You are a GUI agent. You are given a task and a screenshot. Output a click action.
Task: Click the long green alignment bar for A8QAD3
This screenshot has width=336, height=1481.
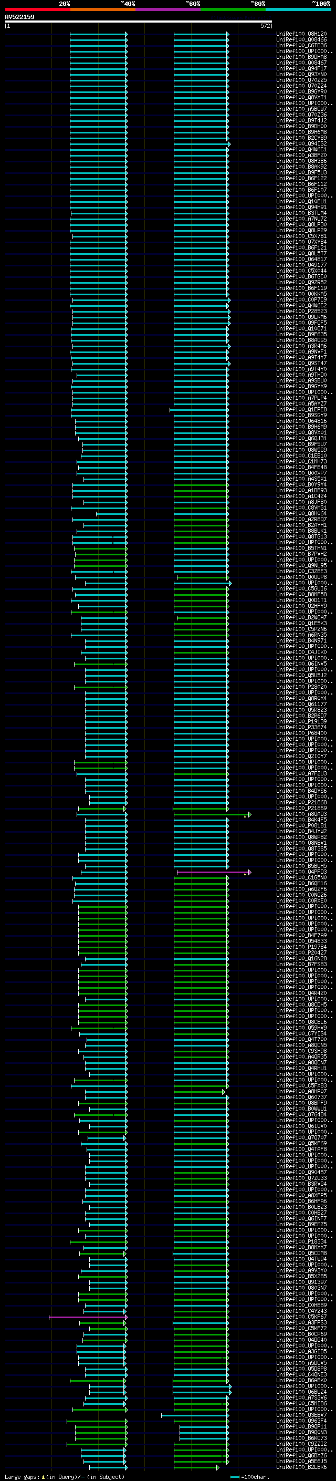(212, 815)
